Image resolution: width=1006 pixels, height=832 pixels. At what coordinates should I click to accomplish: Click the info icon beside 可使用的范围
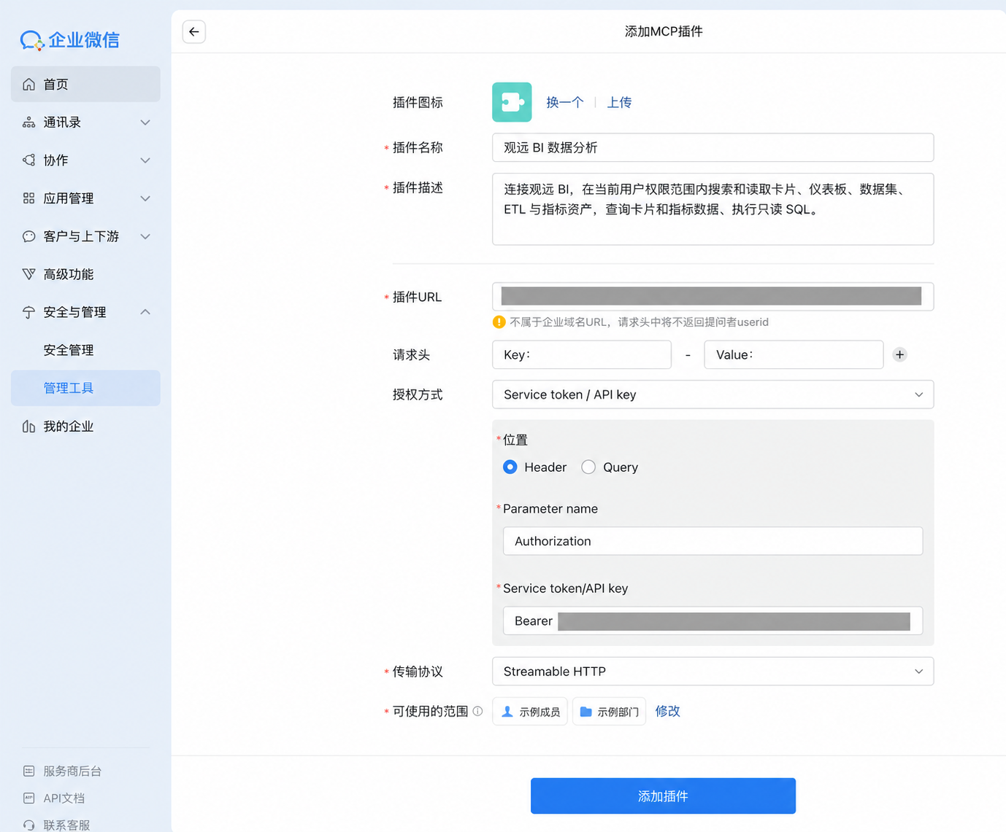pos(477,711)
